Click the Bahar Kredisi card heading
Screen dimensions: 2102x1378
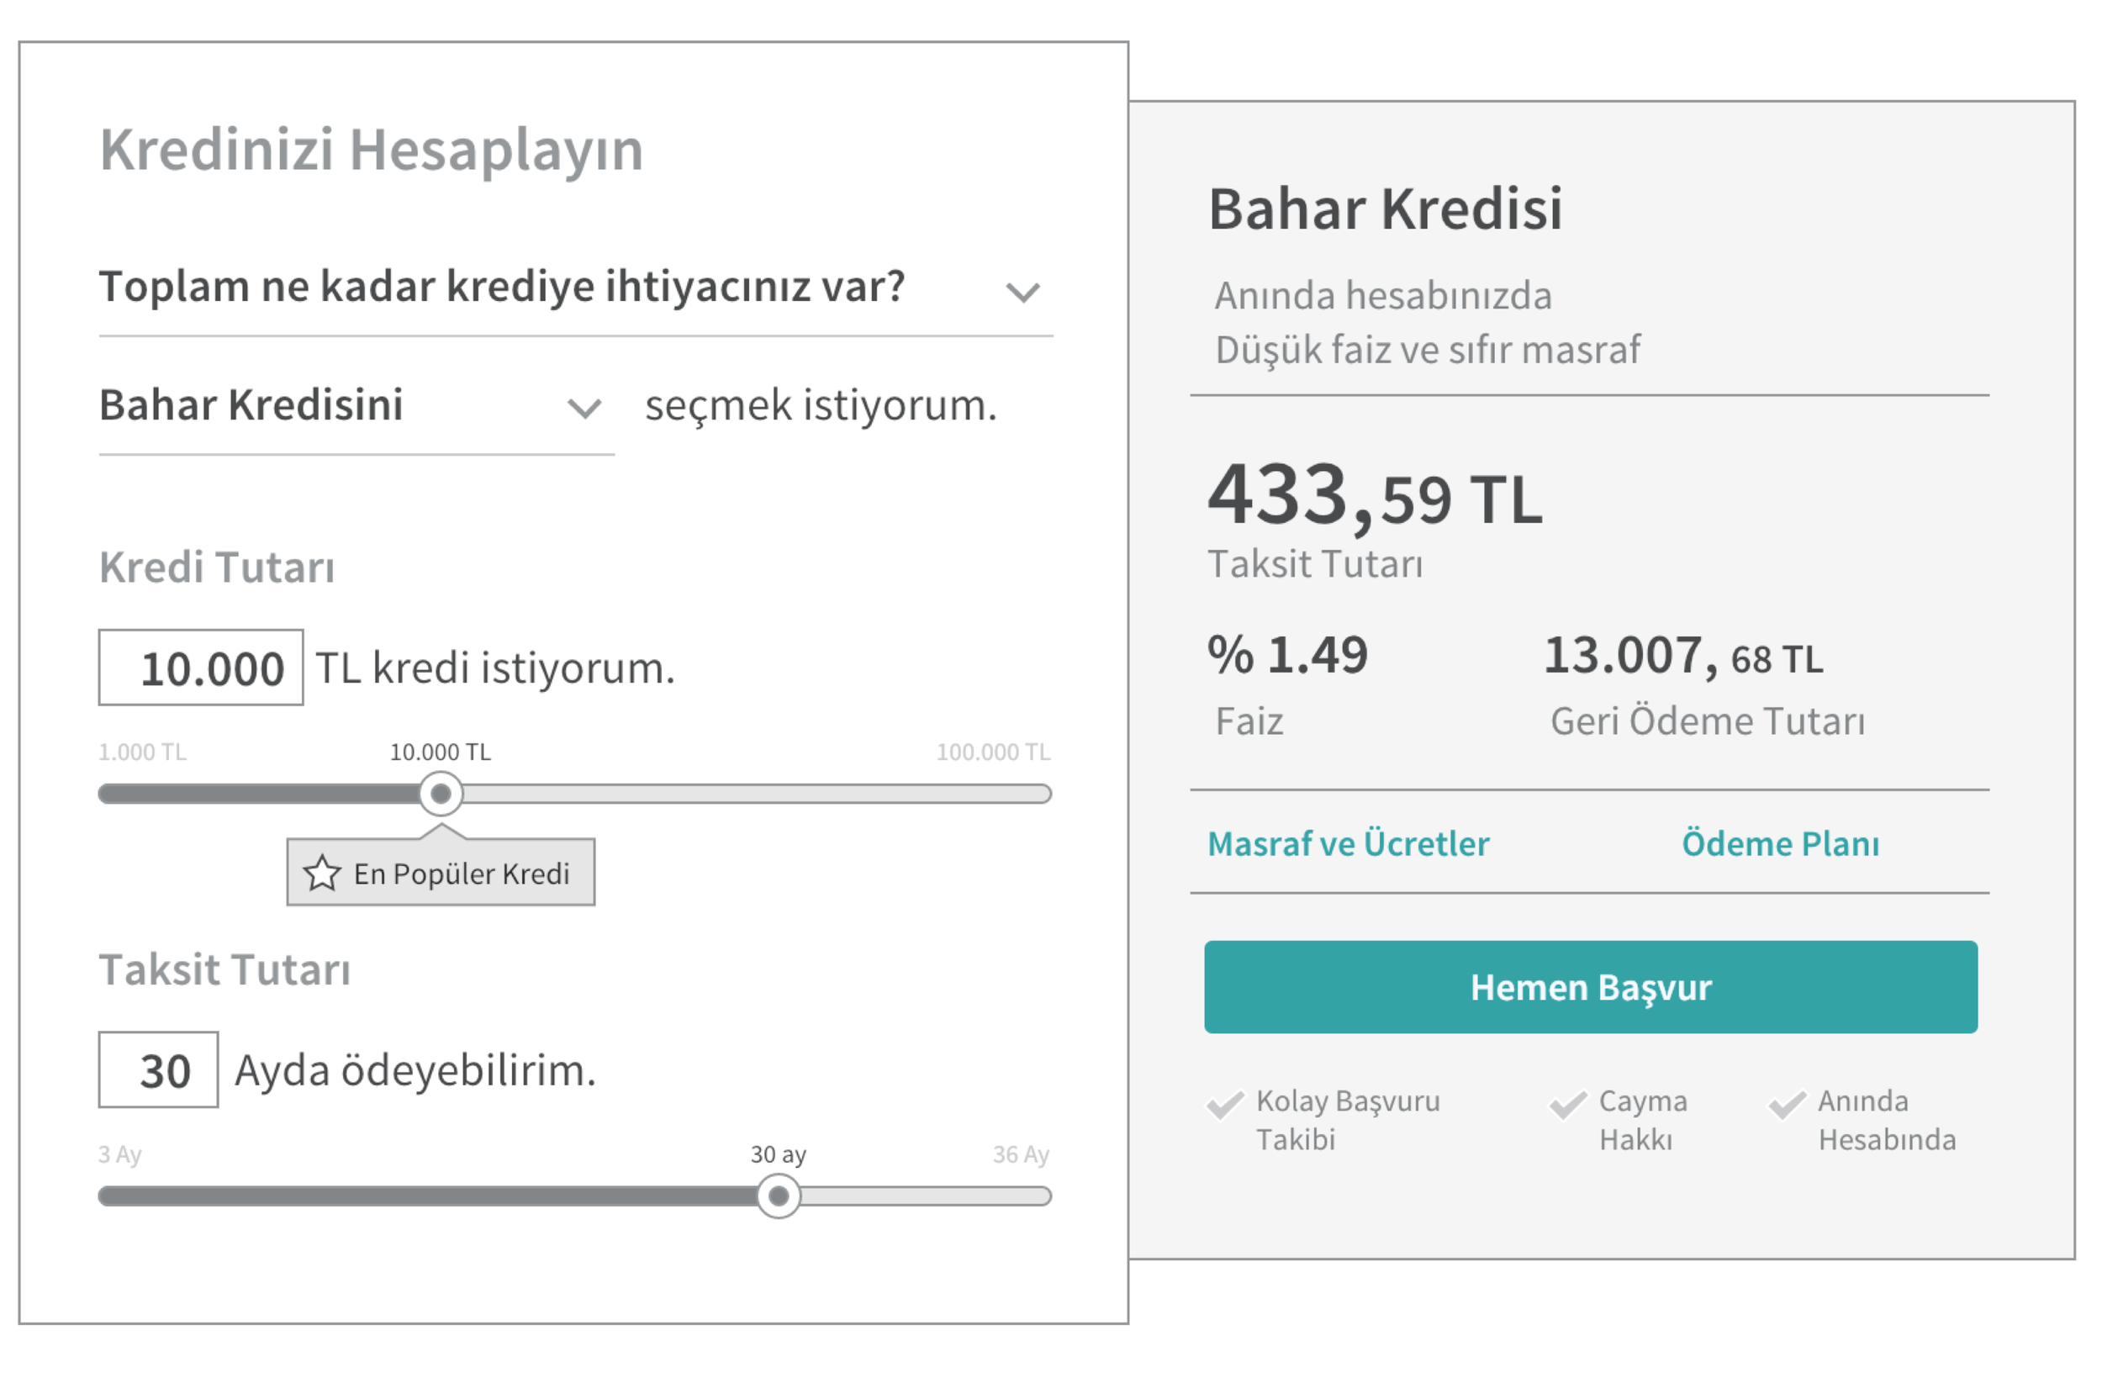coord(1386,209)
